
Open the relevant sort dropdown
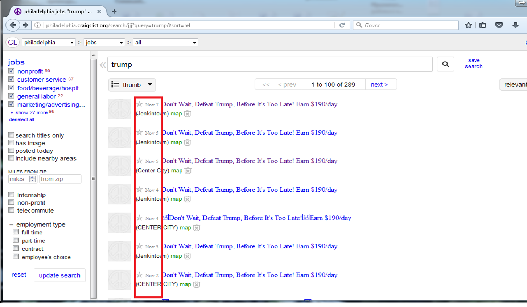513,85
